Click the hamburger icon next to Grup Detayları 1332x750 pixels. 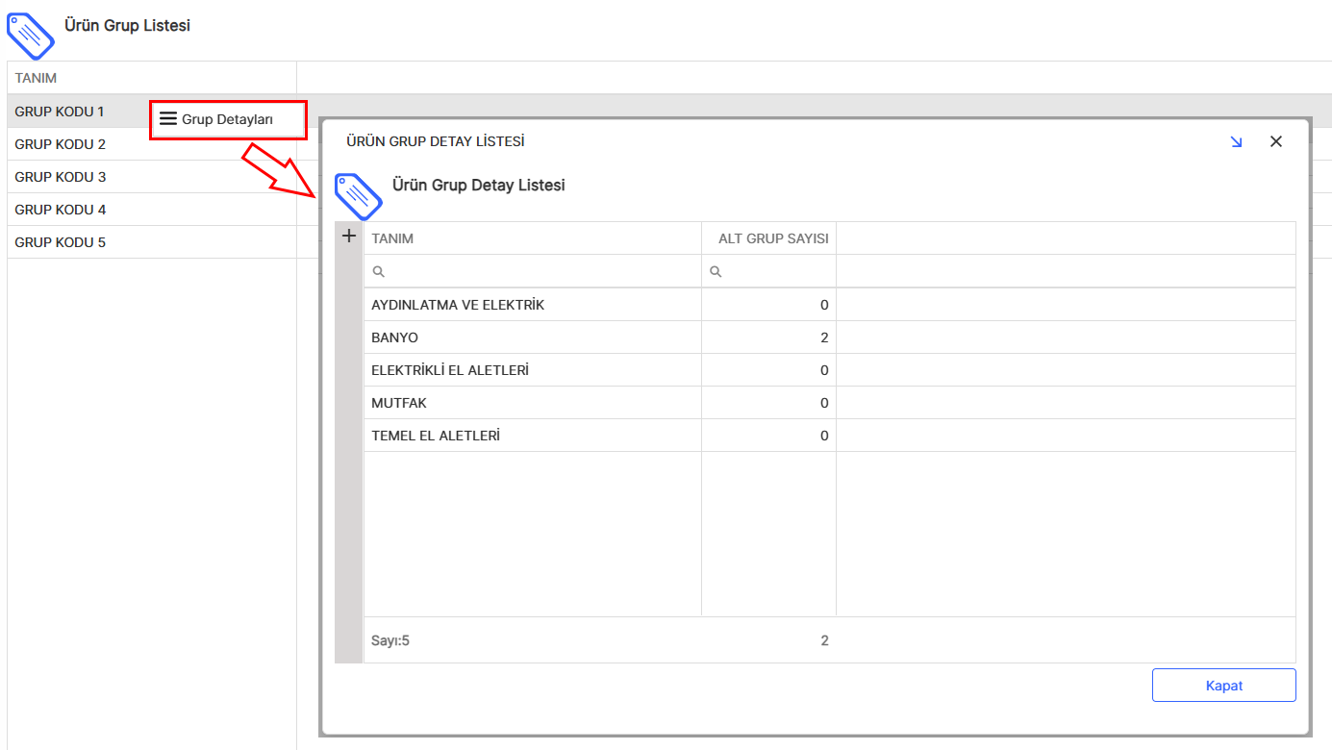pos(168,119)
